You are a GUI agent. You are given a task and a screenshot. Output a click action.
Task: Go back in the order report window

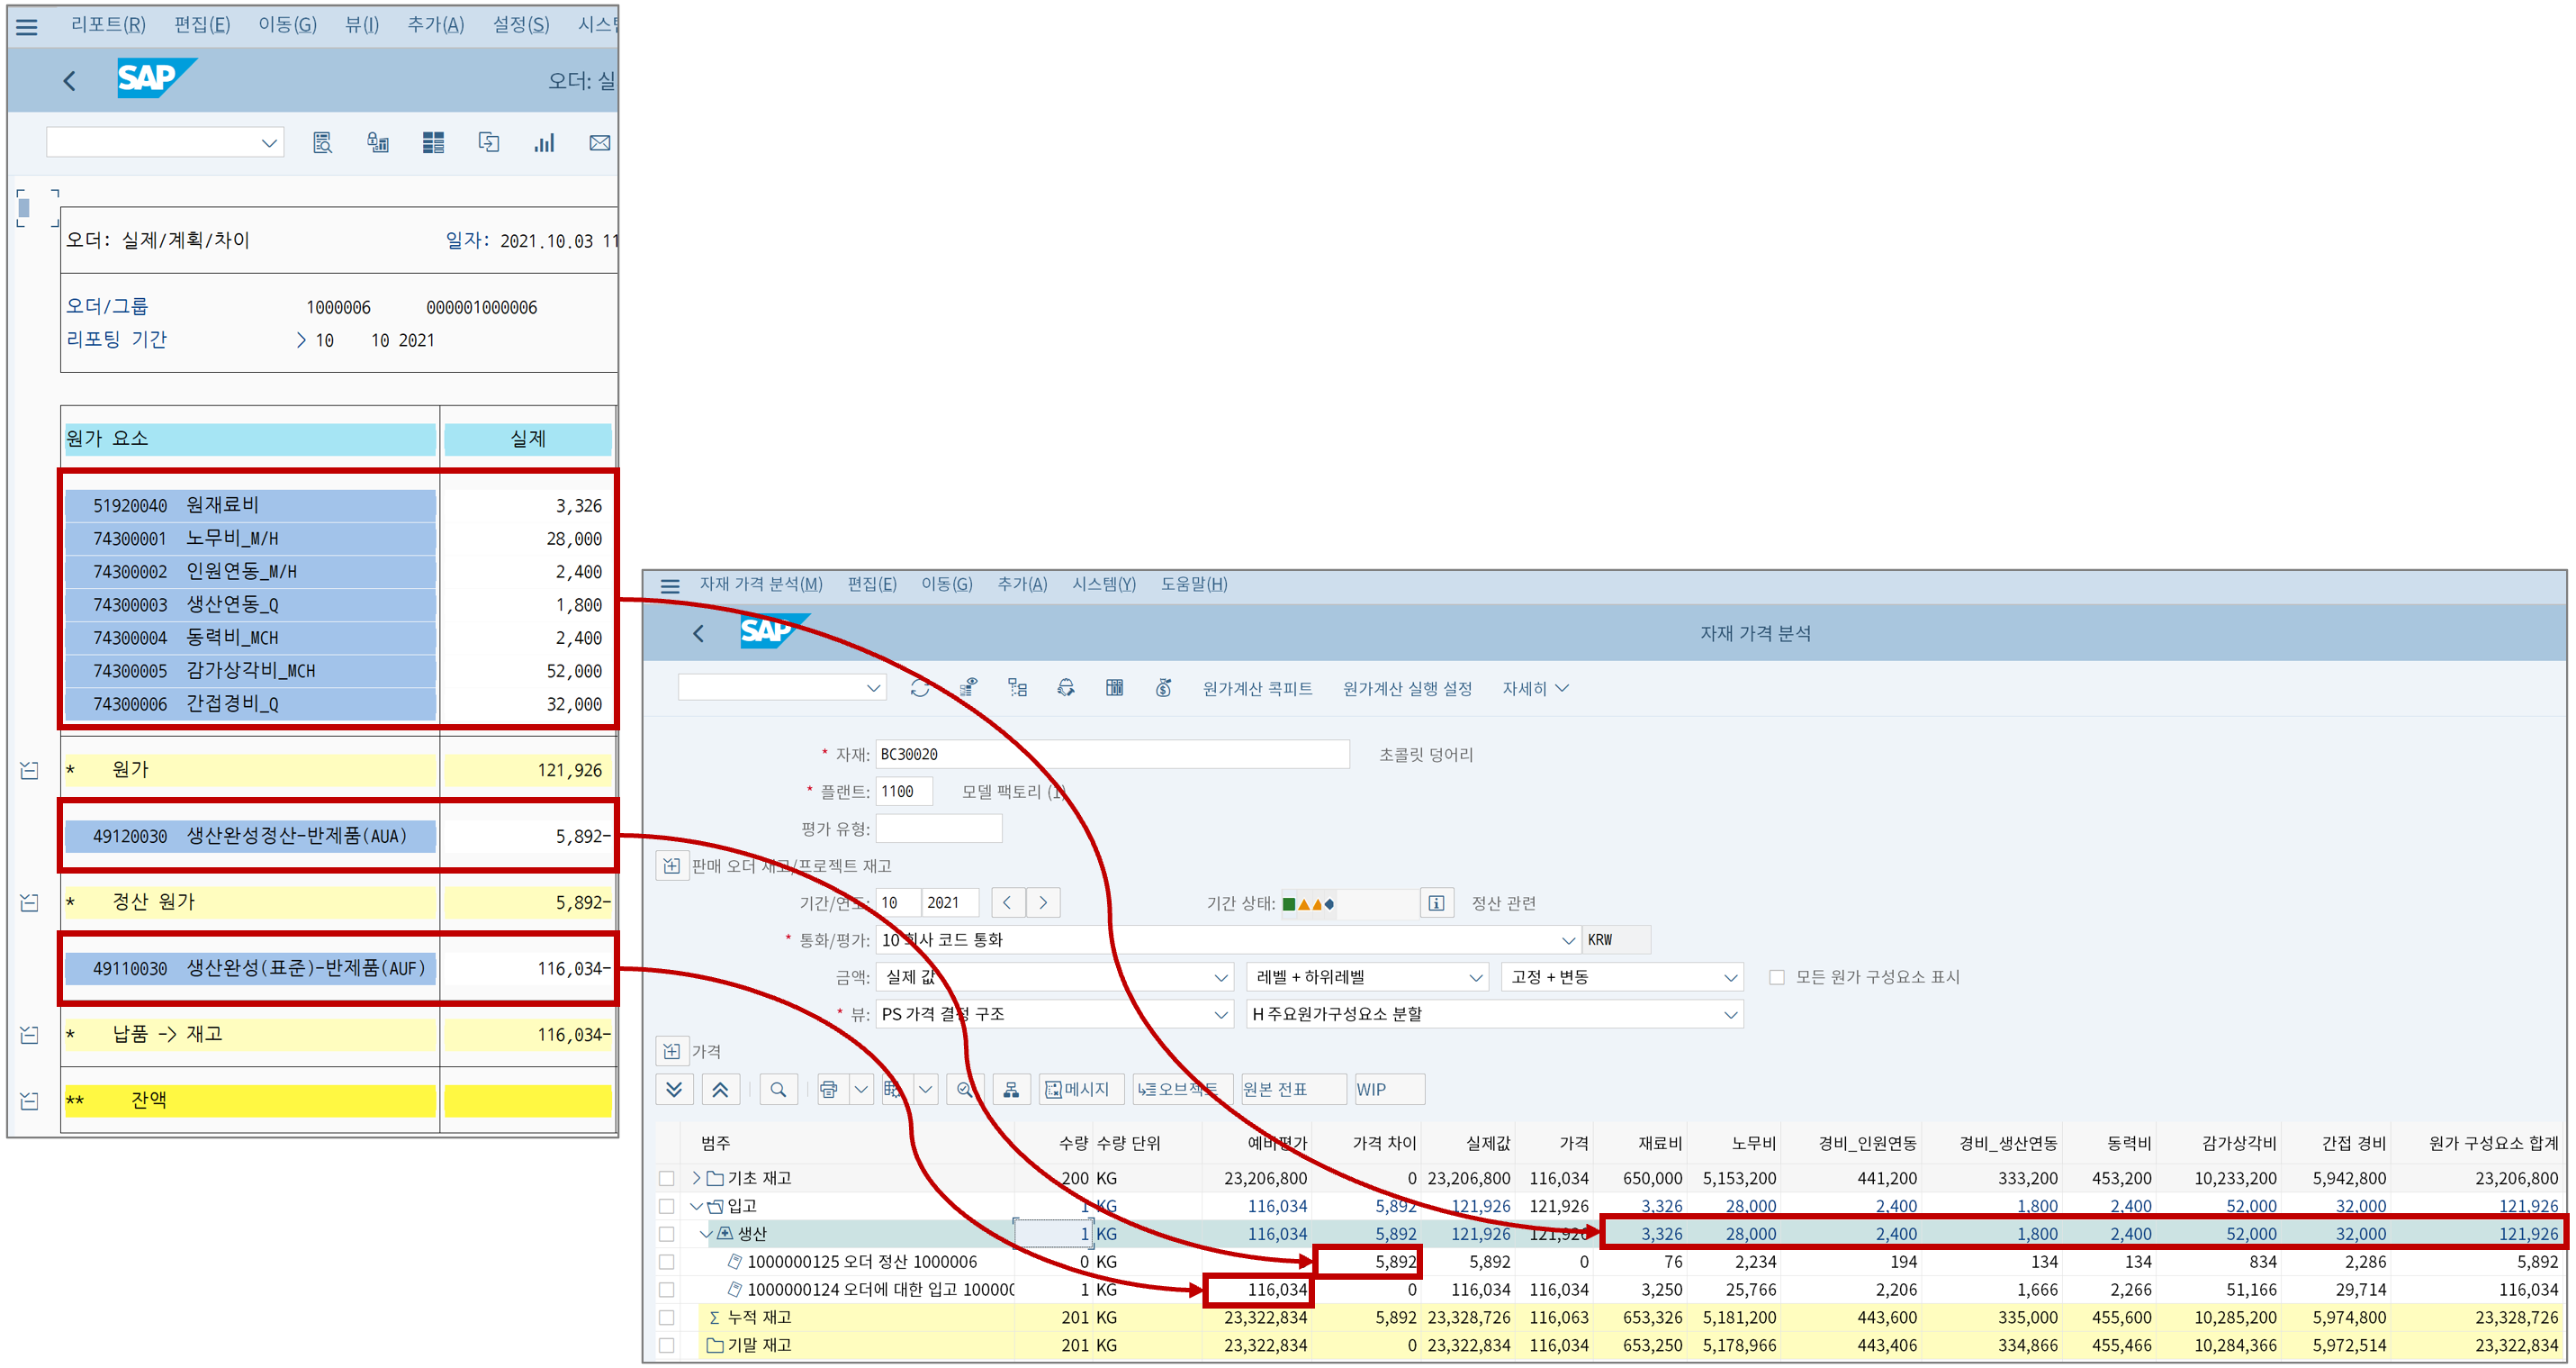(69, 80)
